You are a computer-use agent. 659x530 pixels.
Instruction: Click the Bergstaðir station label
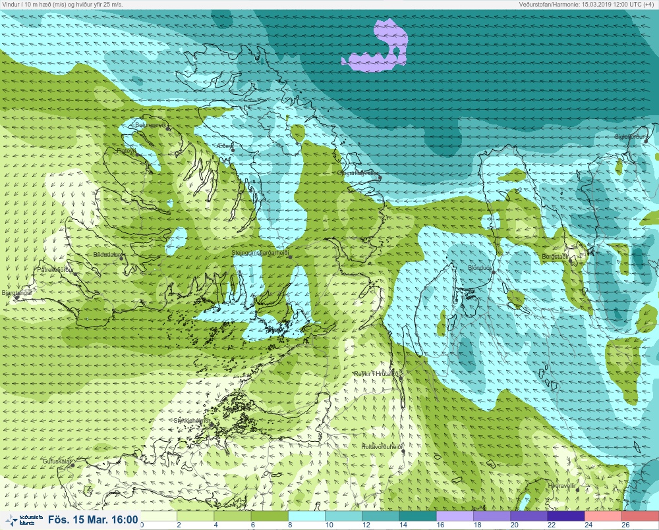point(555,256)
